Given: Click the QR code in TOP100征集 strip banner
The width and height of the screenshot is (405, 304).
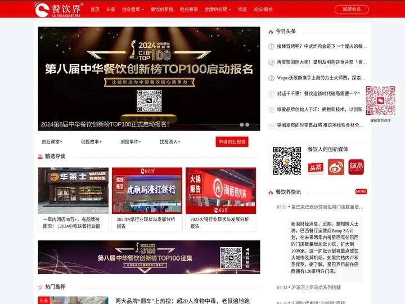Looking at the screenshot, I should tap(231, 257).
